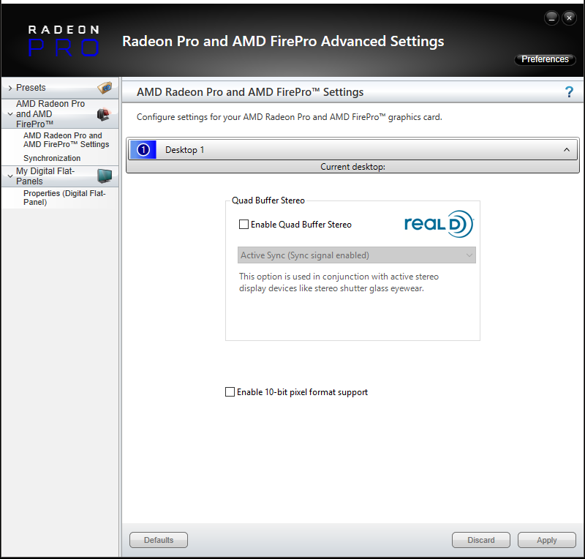The height and width of the screenshot is (559, 585).
Task: Click the 'Radeon Pro and AMD FirePro Advanced Settings' title
Action: pos(283,42)
